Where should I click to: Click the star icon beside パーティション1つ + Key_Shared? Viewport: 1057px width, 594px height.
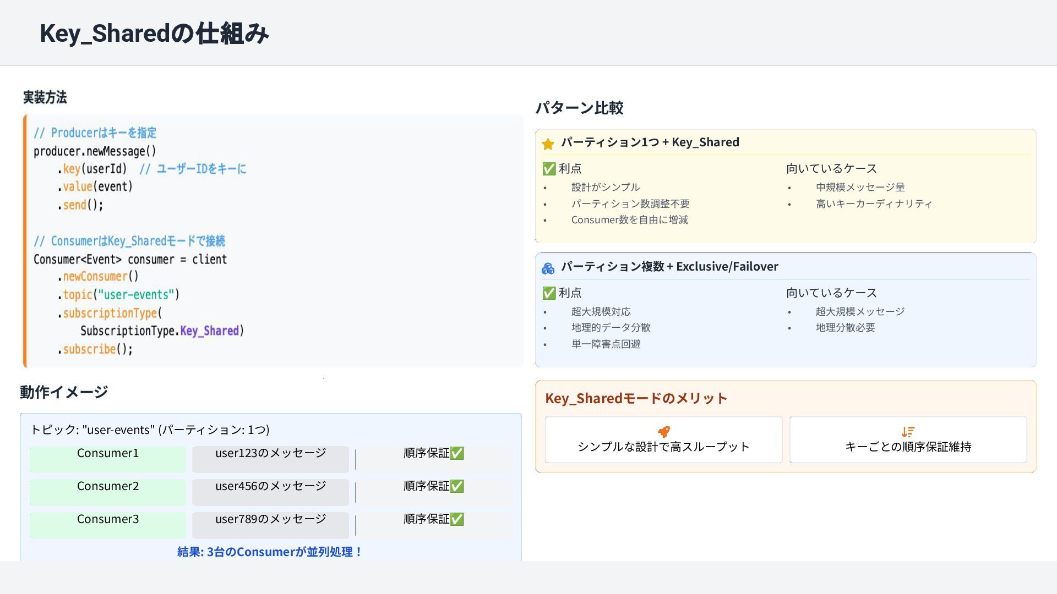click(x=548, y=144)
